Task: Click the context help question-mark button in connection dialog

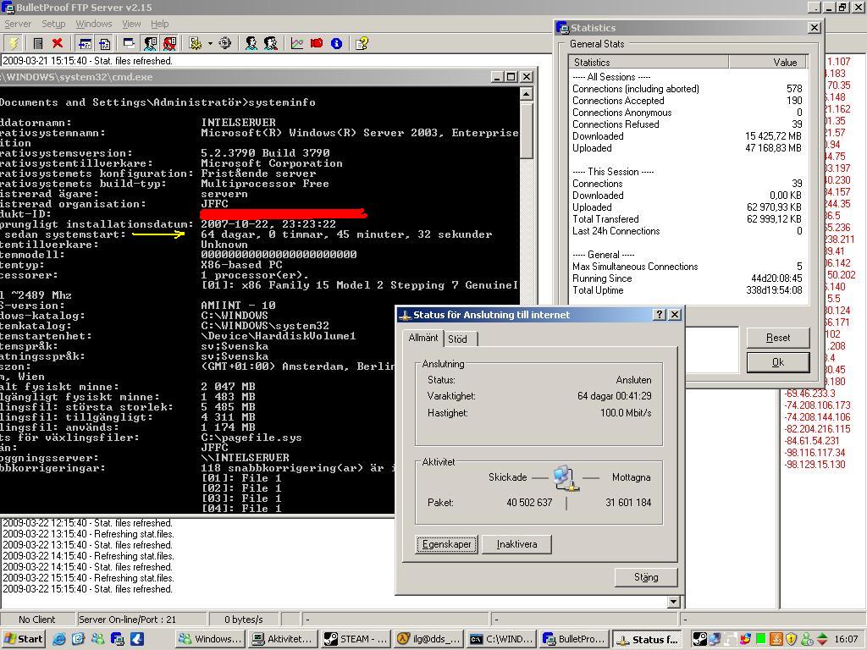Action: (x=659, y=315)
